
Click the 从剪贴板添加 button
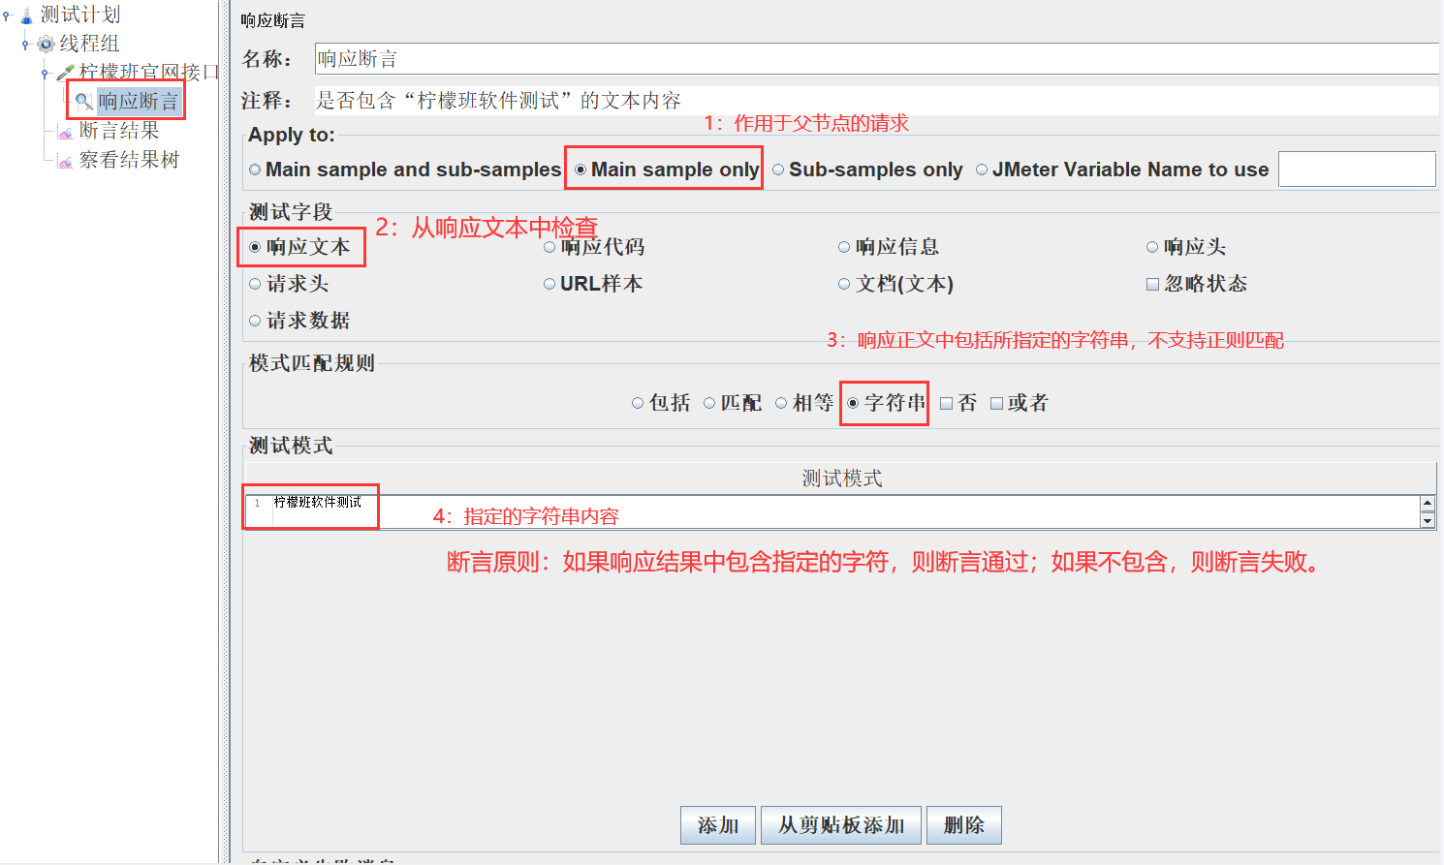point(840,824)
